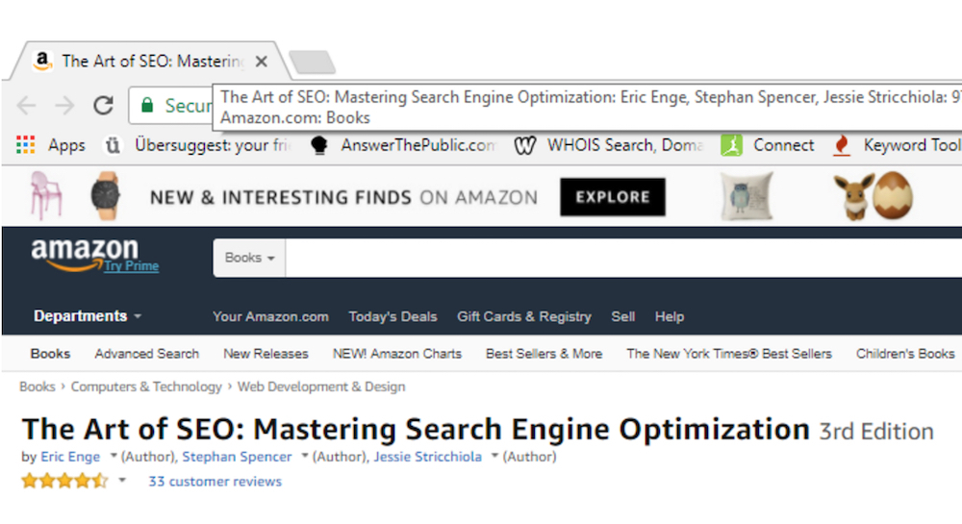
Task: Open the owl pillow product thumbnail
Action: [x=747, y=197]
